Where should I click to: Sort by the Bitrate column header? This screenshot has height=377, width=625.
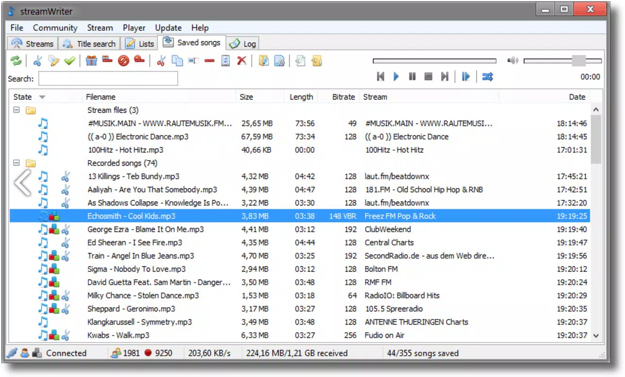click(338, 97)
